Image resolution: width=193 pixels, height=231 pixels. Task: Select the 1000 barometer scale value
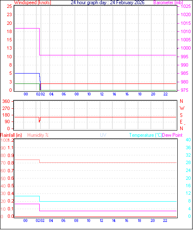click(x=186, y=48)
